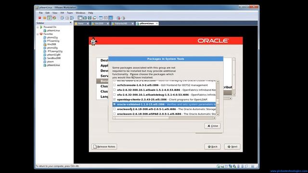Select the oracle-validated-1.1.0-15.el5.i386 row
Screen dimensions: 308x173
[164, 104]
